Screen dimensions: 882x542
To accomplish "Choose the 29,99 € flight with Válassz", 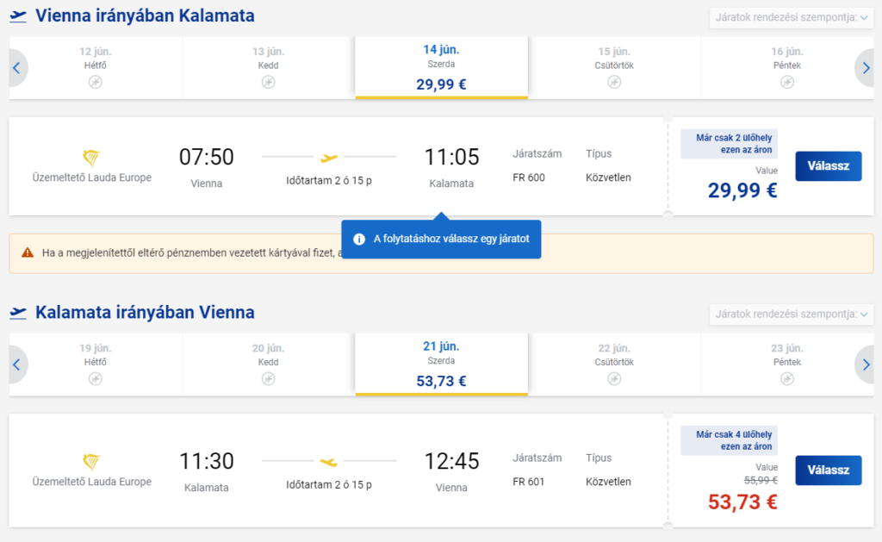I will pyautogui.click(x=828, y=166).
